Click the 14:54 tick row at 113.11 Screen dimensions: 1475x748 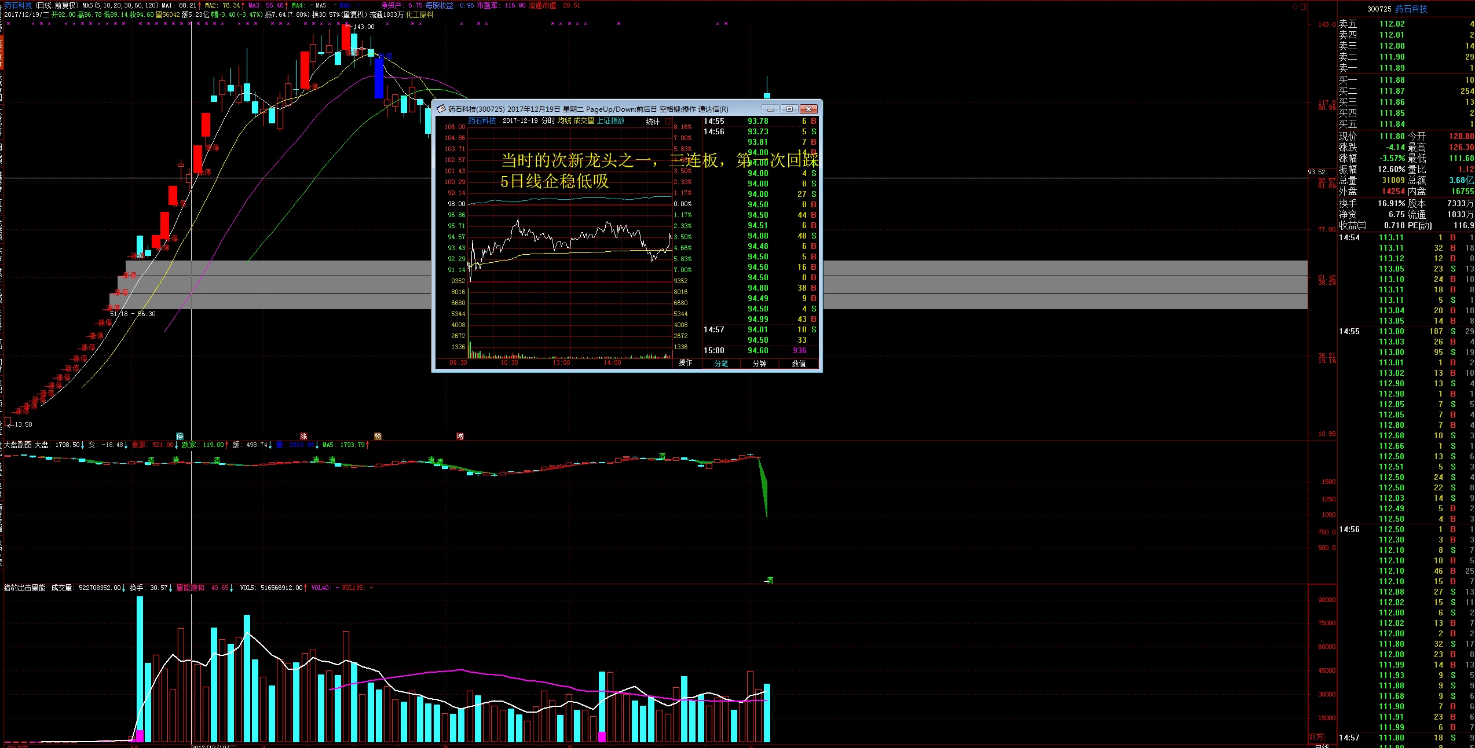point(1406,237)
